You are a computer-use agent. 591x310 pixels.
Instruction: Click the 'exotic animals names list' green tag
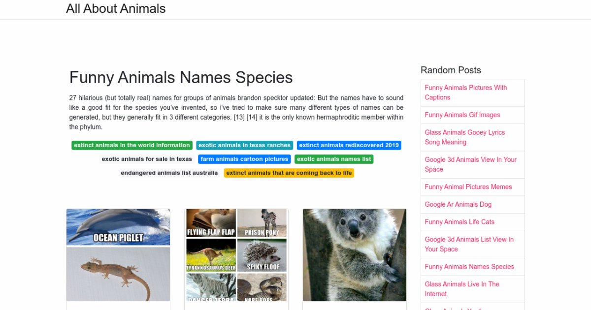pos(334,159)
